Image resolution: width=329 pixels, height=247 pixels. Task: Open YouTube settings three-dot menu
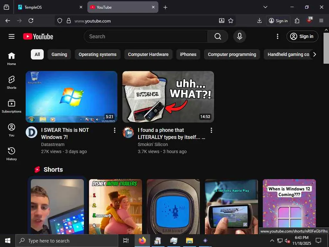tap(277, 36)
